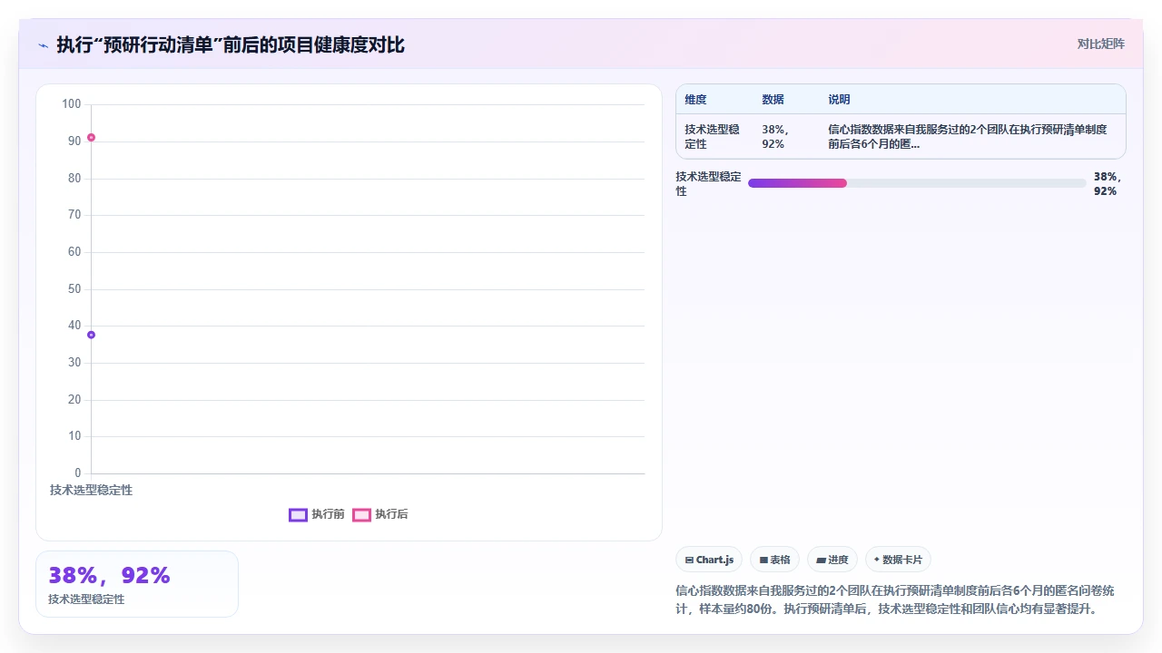The image size is (1162, 653).
Task: Click the 对比矩阵 label in the header
Action: pyautogui.click(x=1100, y=44)
